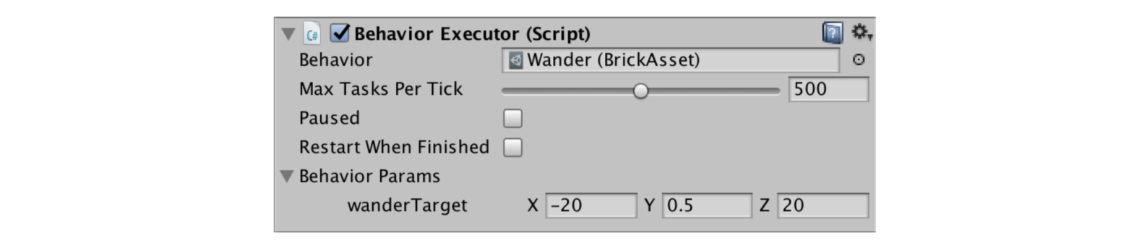Image resolution: width=1146 pixels, height=249 pixels.
Task: Click the C# script icon
Action: coord(312,34)
